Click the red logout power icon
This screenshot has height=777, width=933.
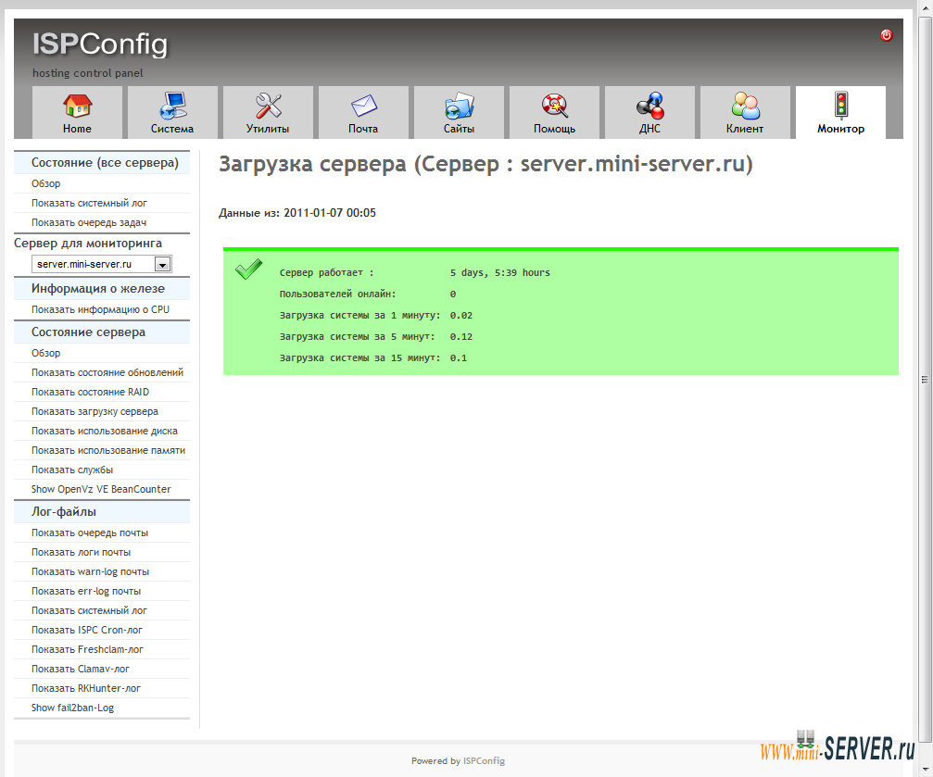coord(886,35)
